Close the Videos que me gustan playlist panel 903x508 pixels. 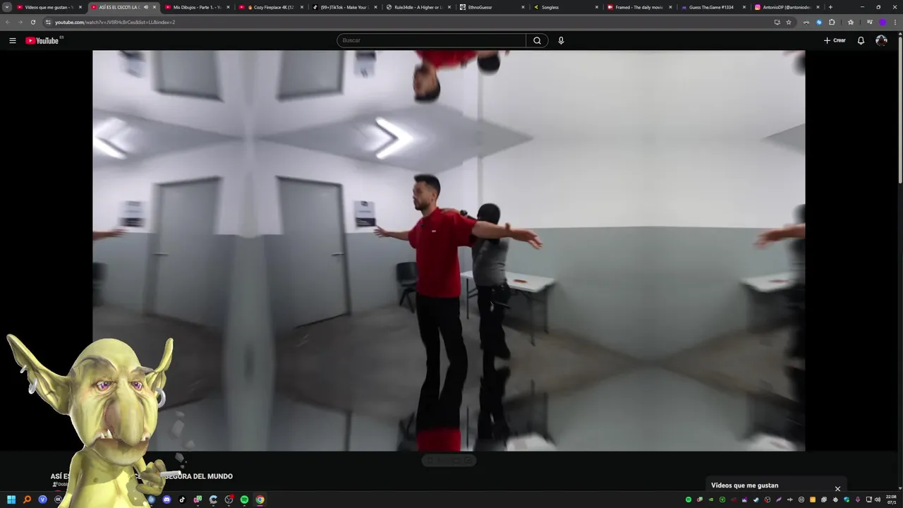point(837,488)
